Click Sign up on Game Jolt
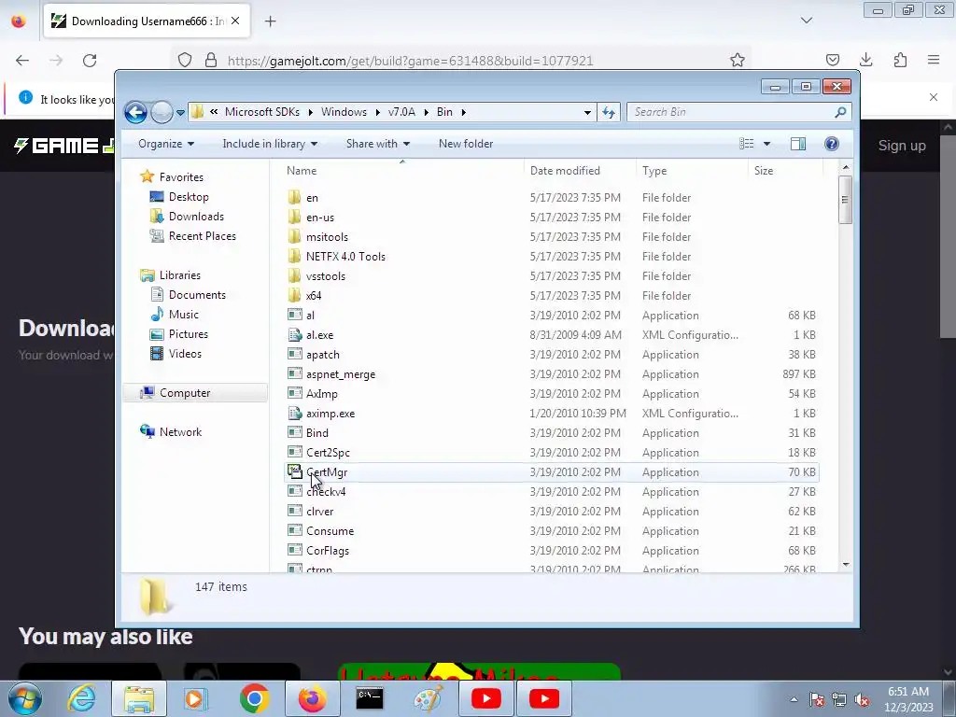This screenshot has width=956, height=717. tap(902, 146)
